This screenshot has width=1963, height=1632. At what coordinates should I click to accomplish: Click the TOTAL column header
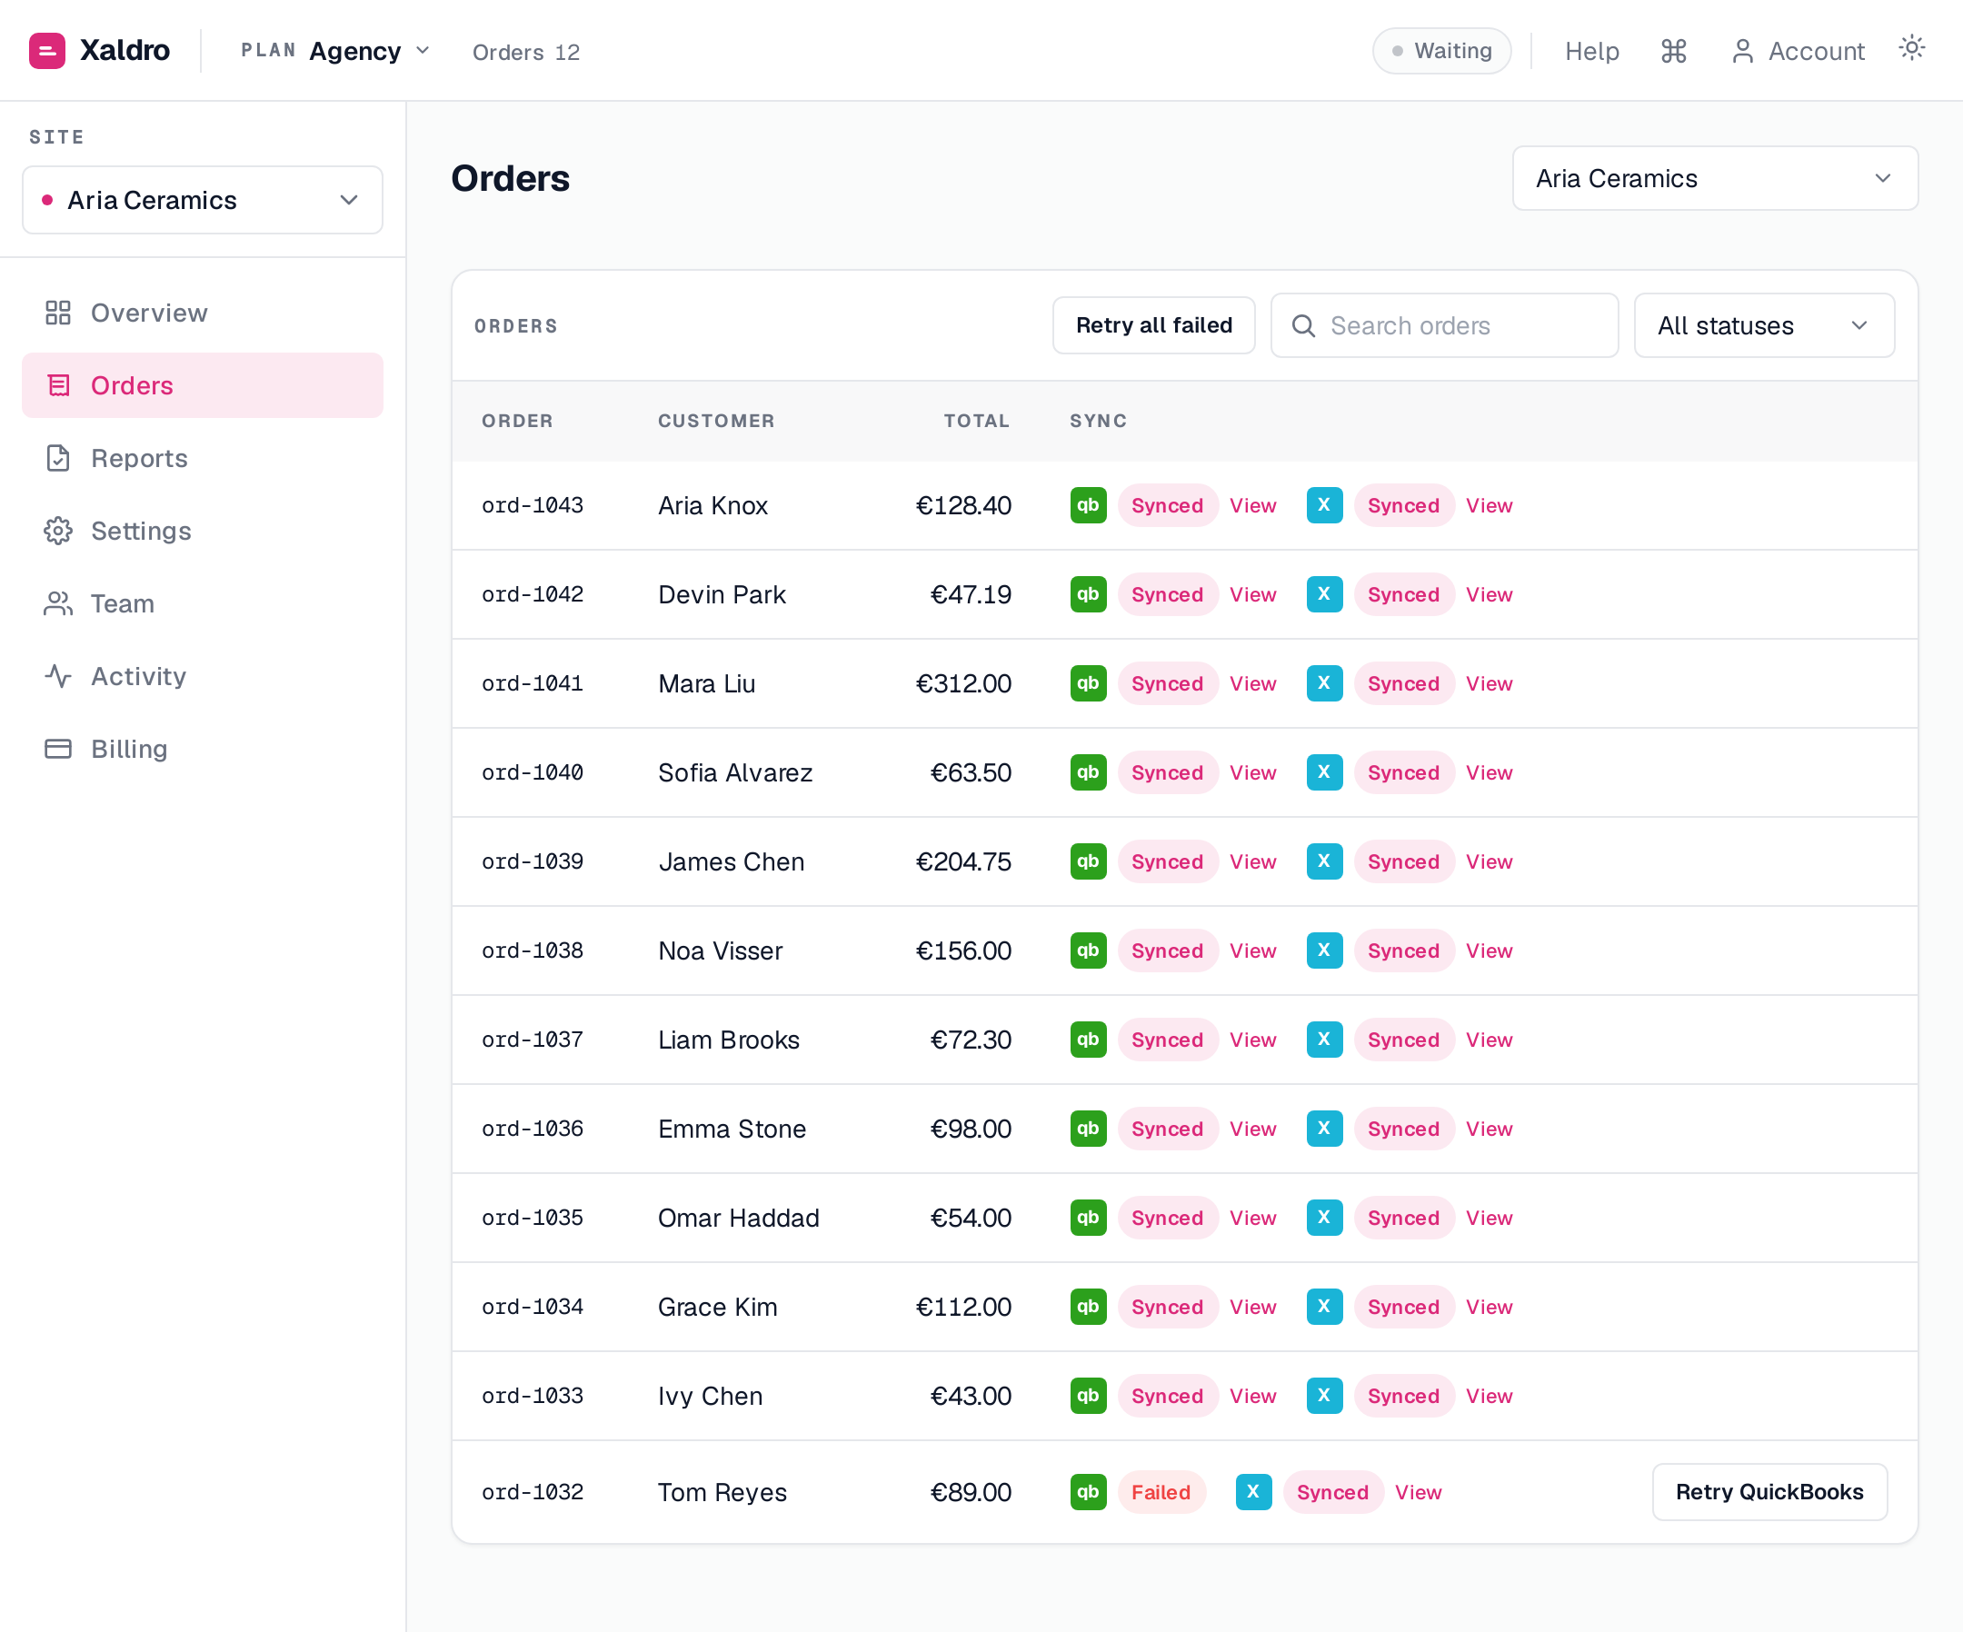tap(976, 421)
